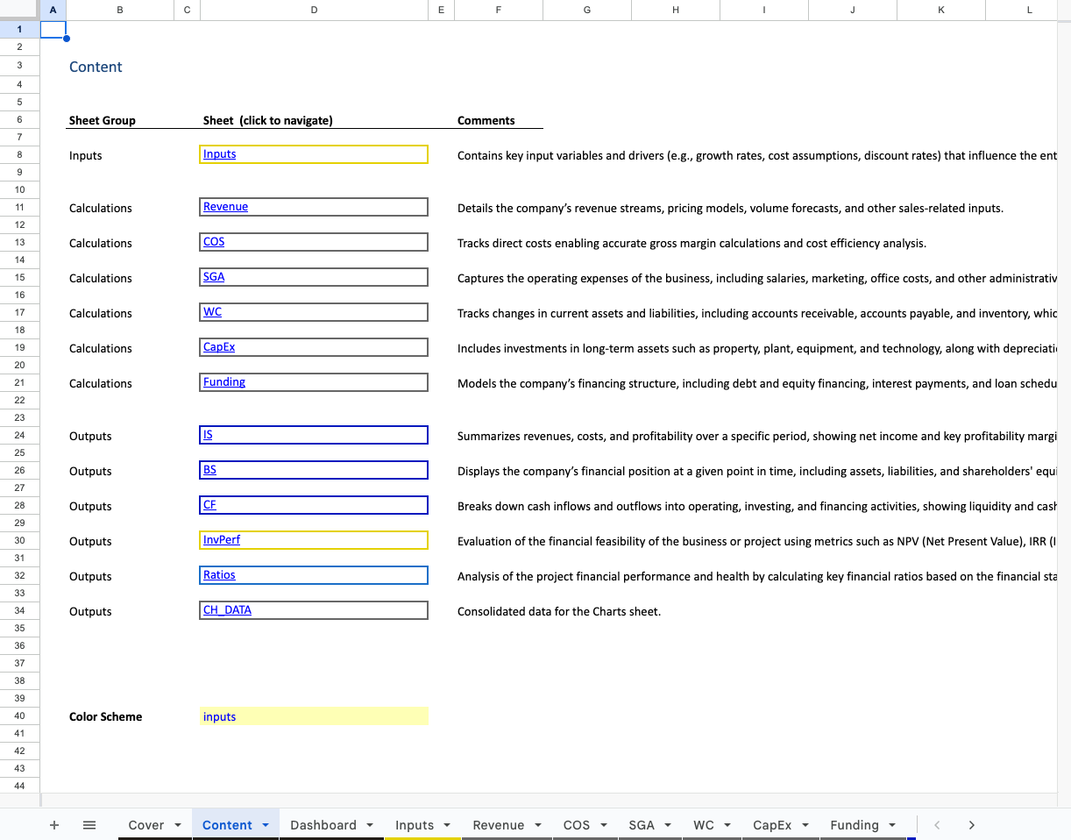Add a new sheet with the plus icon
Image resolution: width=1071 pixels, height=840 pixels.
[54, 825]
